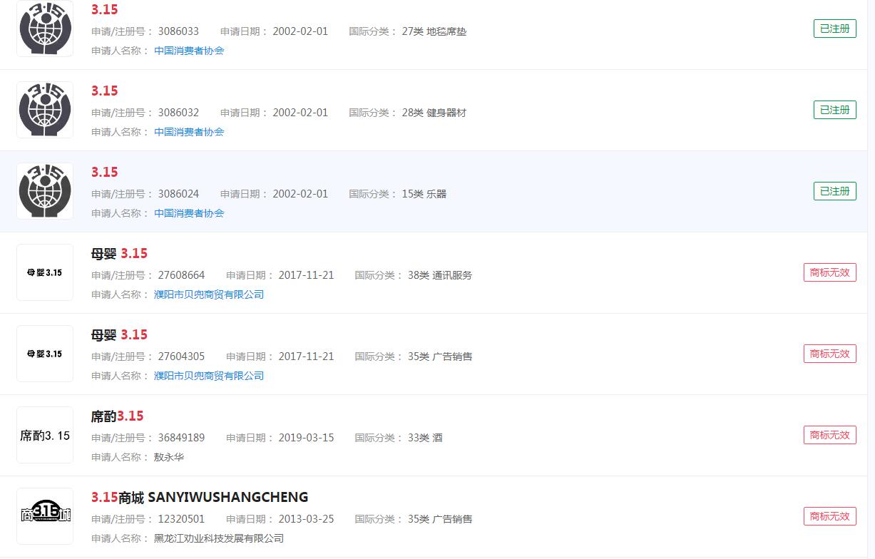Open the 3.15 logo thumbnail for registration 3086033

45,29
